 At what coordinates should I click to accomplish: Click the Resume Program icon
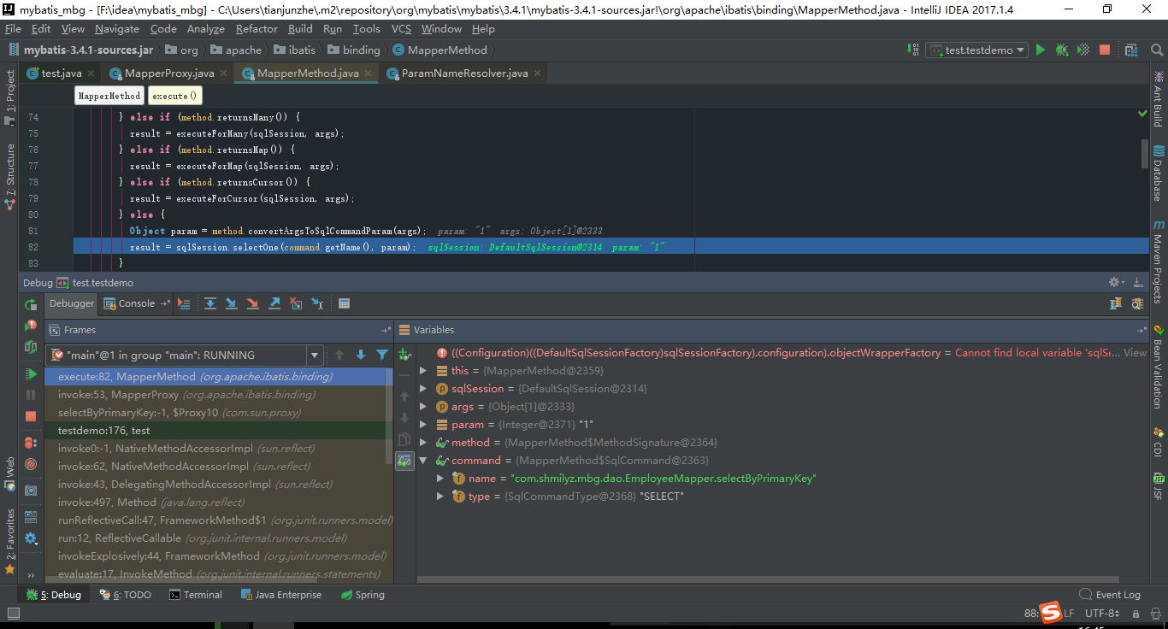click(x=30, y=374)
